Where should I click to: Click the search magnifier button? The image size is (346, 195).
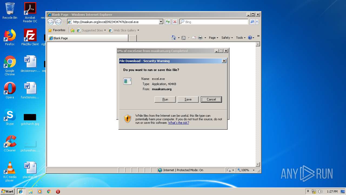click(252, 22)
